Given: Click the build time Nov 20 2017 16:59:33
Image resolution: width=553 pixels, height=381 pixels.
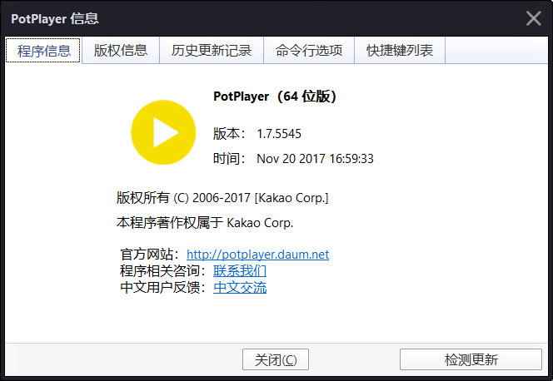Looking at the screenshot, I should 315,158.
